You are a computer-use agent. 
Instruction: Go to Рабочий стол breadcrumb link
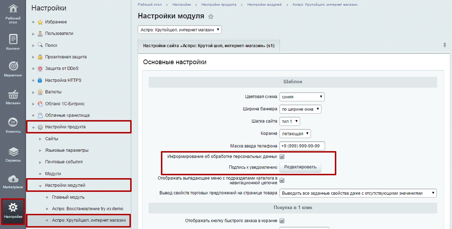(x=150, y=4)
